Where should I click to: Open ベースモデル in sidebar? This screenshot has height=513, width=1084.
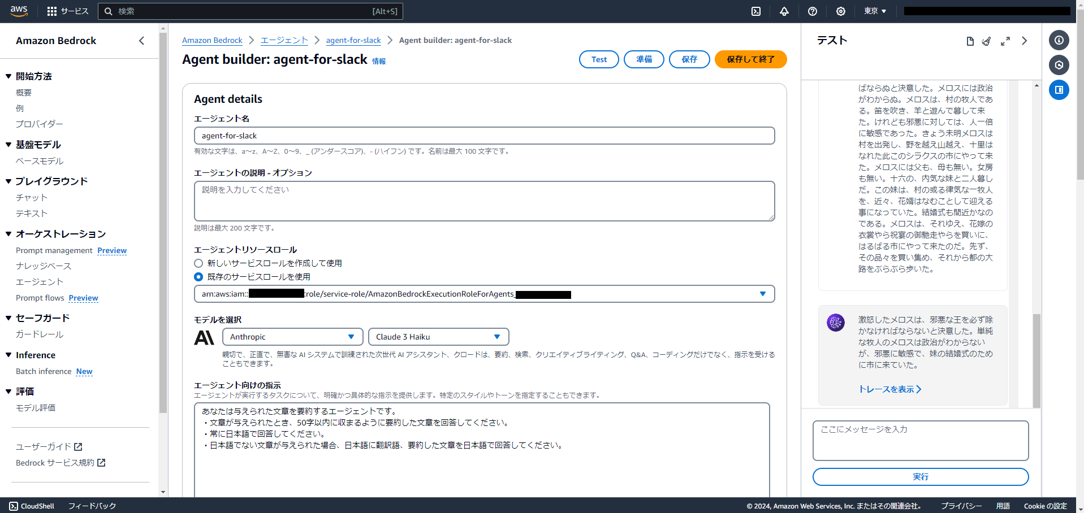point(40,161)
